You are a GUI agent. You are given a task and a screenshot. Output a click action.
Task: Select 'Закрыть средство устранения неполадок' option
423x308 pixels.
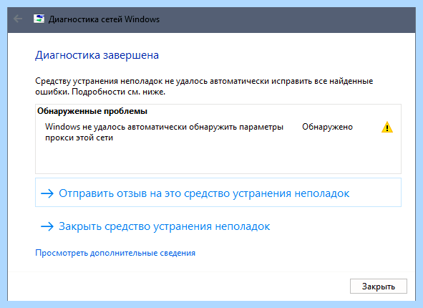click(x=155, y=226)
